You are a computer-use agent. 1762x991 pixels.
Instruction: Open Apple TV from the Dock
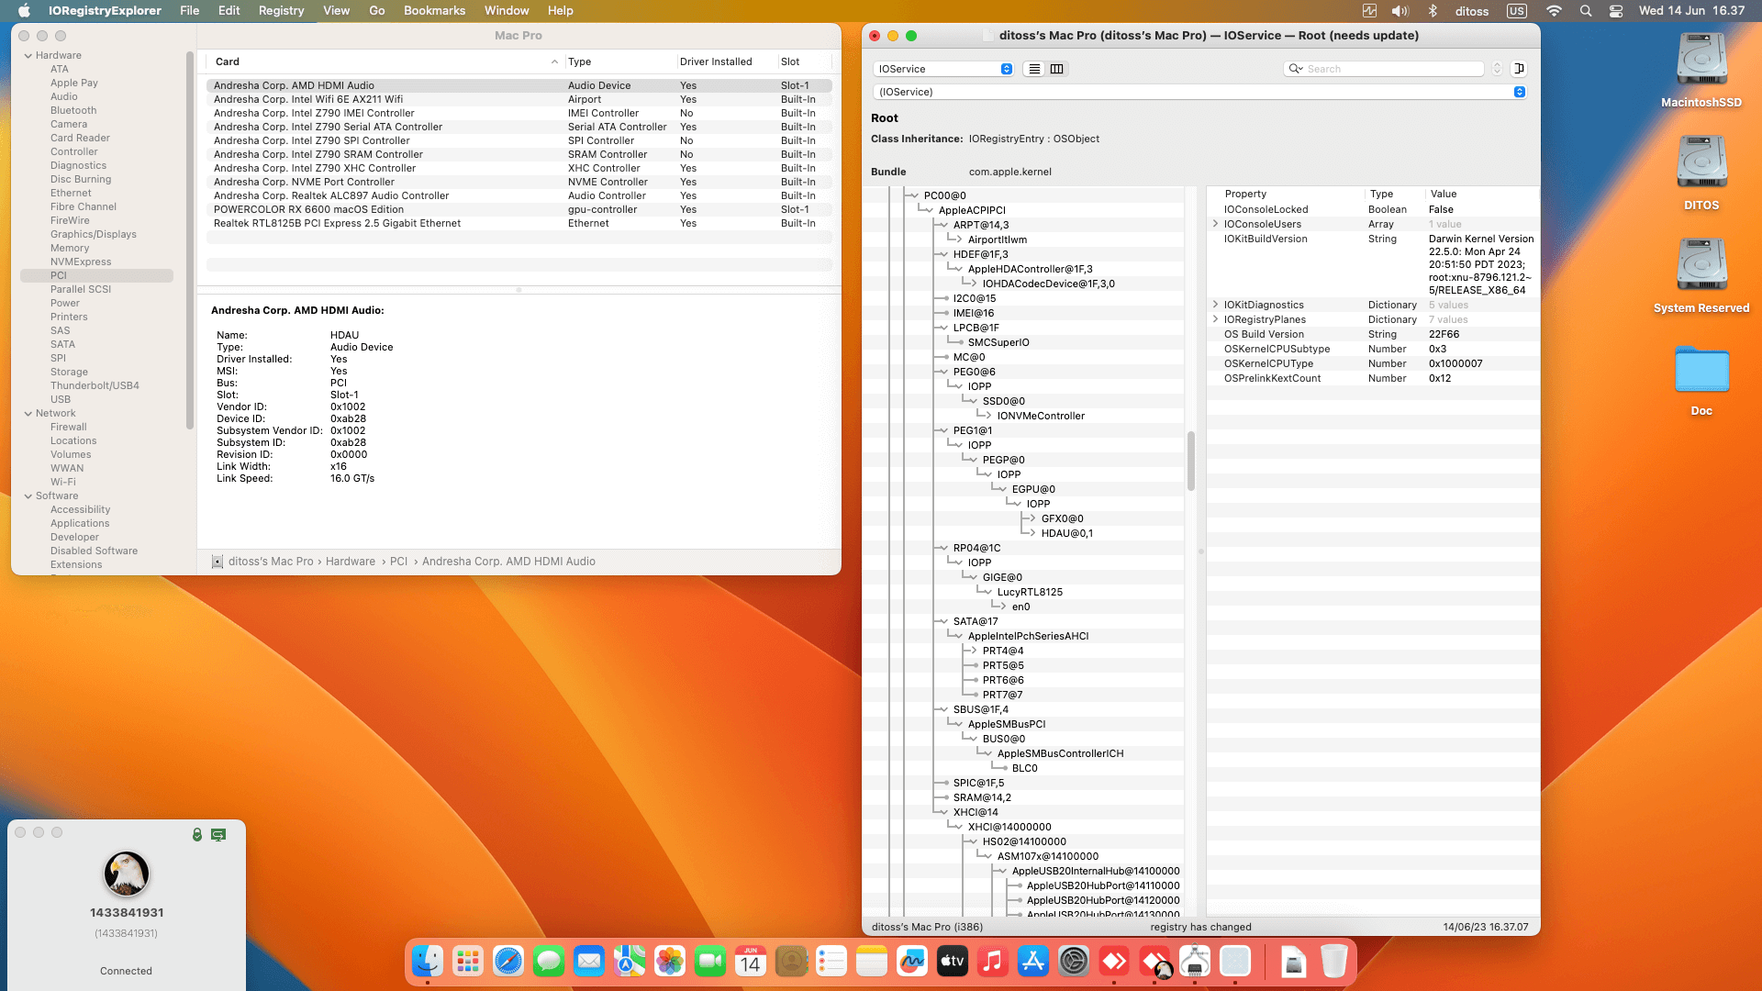tap(953, 961)
